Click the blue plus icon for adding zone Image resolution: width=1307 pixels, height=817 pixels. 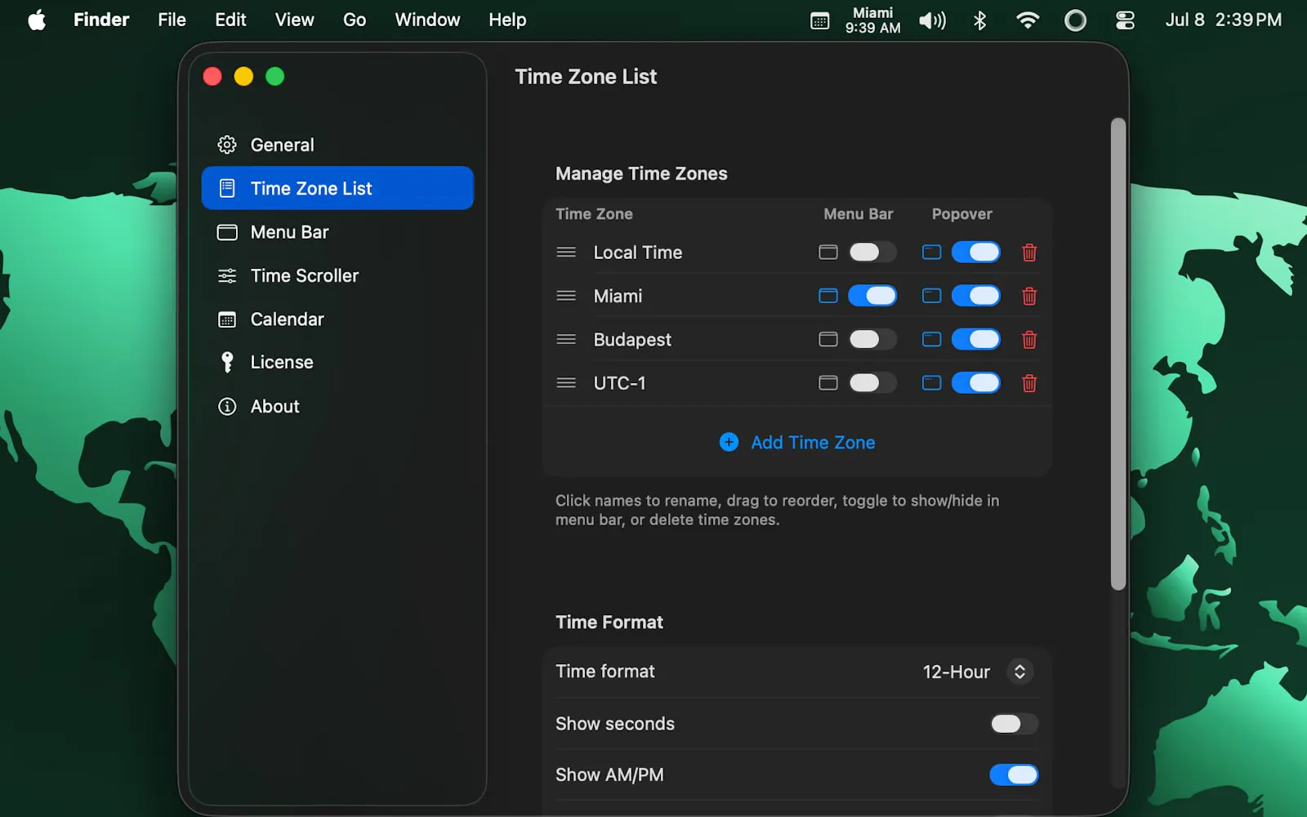(x=729, y=442)
